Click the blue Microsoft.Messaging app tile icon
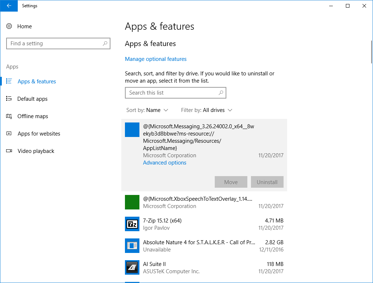 132,130
